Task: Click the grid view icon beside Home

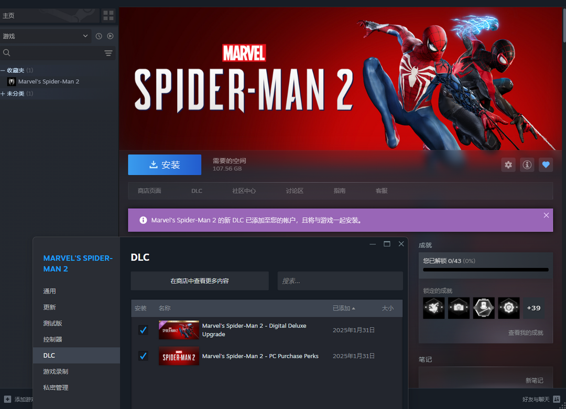Action: point(108,15)
